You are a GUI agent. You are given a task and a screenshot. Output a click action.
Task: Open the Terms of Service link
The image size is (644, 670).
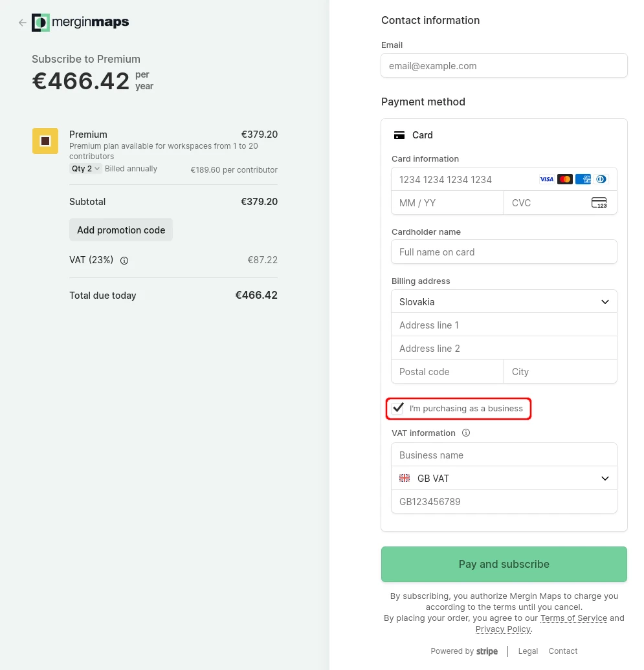(573, 618)
